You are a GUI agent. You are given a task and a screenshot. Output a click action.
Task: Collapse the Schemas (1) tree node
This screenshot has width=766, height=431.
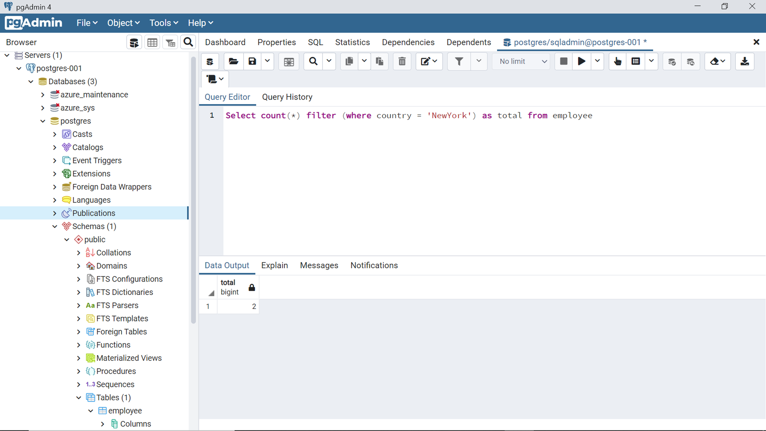55,226
